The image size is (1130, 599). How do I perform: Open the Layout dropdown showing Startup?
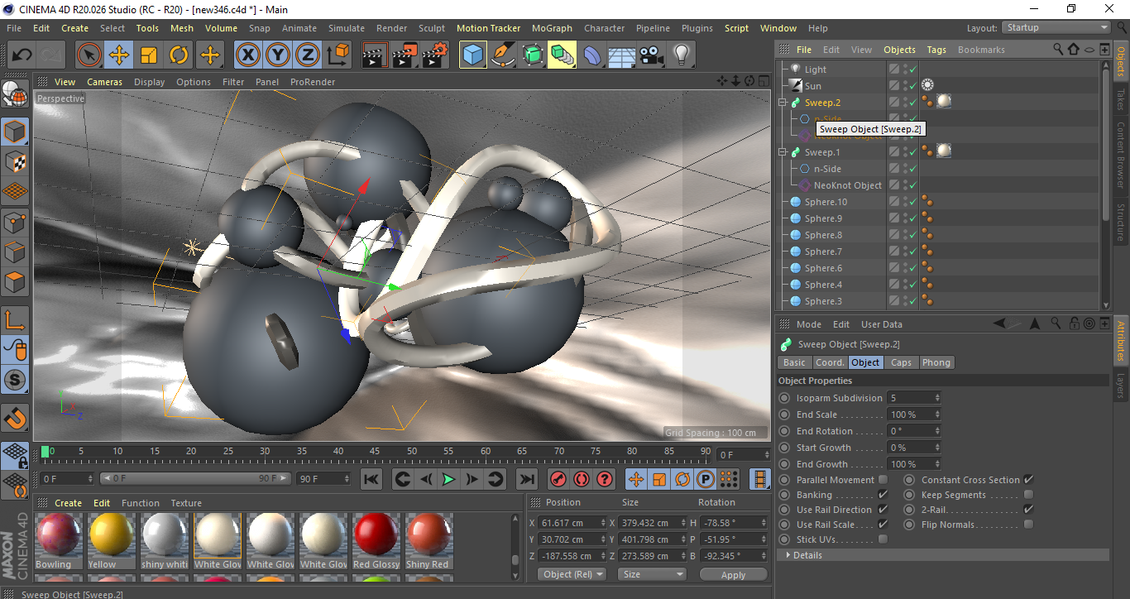click(x=1056, y=27)
